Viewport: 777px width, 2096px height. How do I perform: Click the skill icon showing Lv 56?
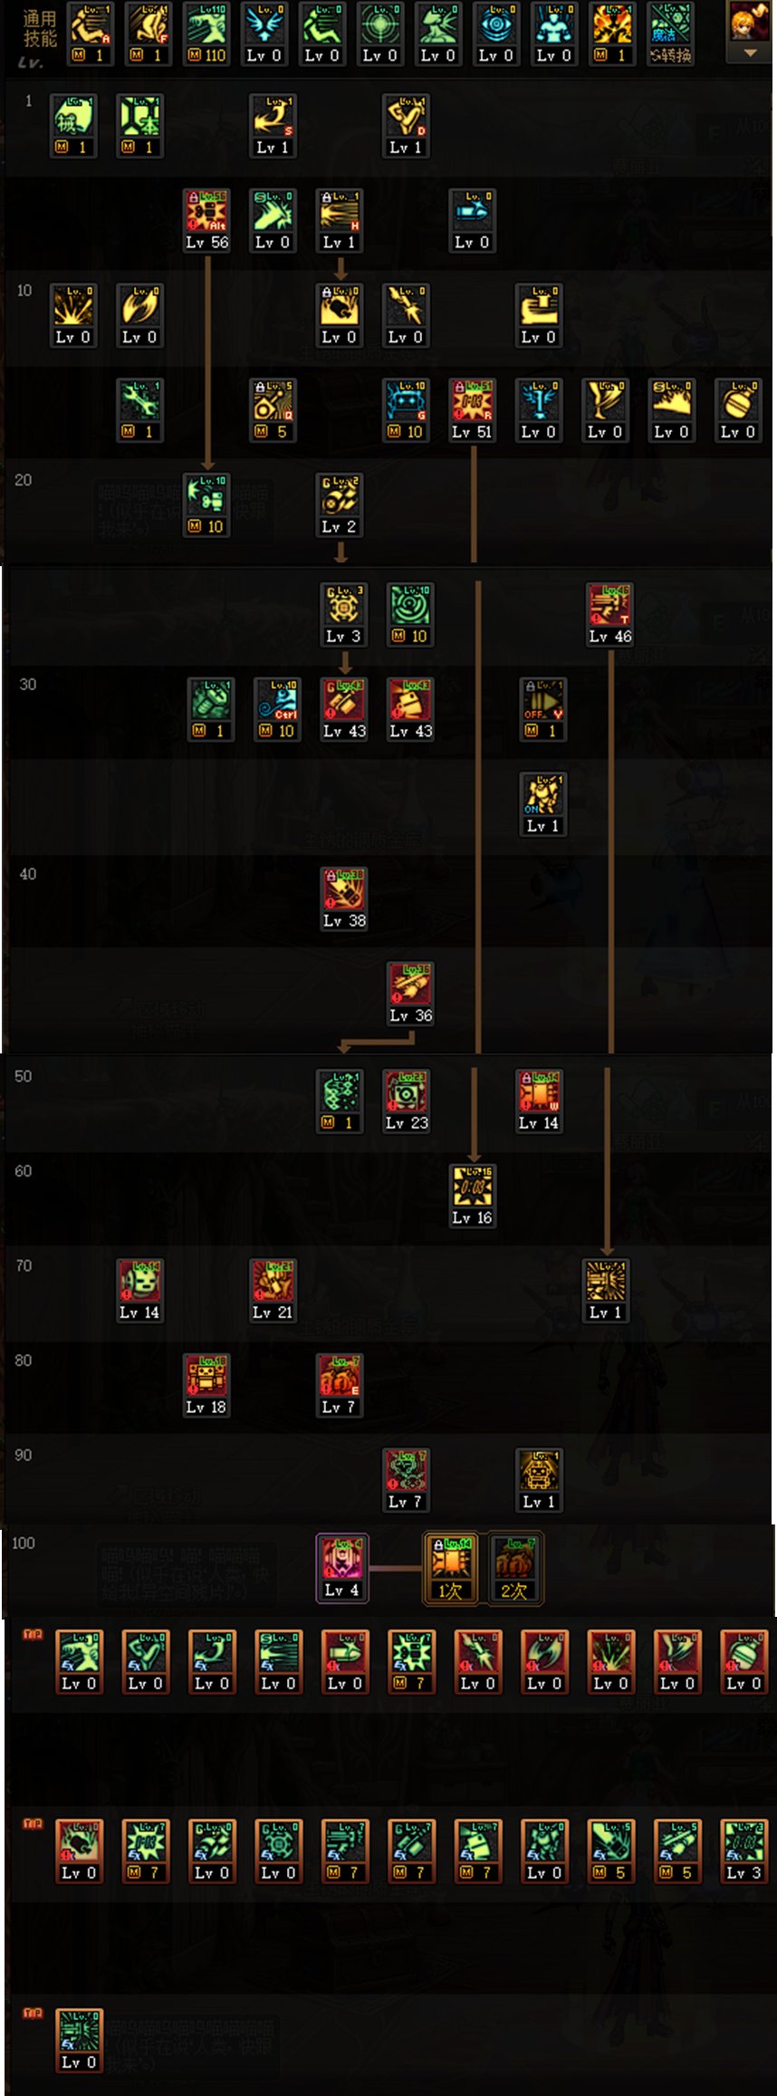pyautogui.click(x=206, y=220)
